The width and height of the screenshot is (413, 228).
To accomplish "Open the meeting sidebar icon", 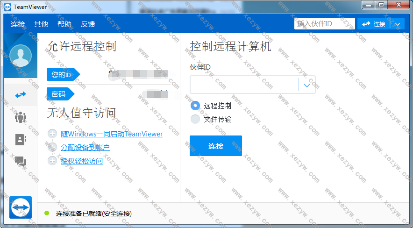I will coord(20,117).
